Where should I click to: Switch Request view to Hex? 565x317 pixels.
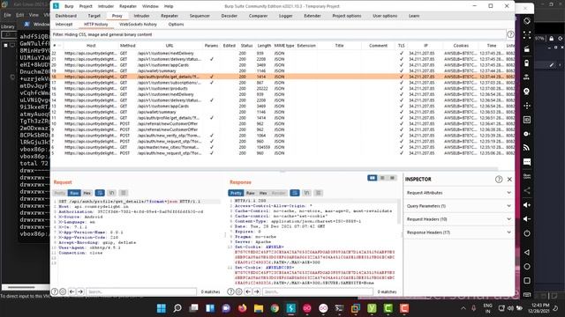[x=87, y=193]
